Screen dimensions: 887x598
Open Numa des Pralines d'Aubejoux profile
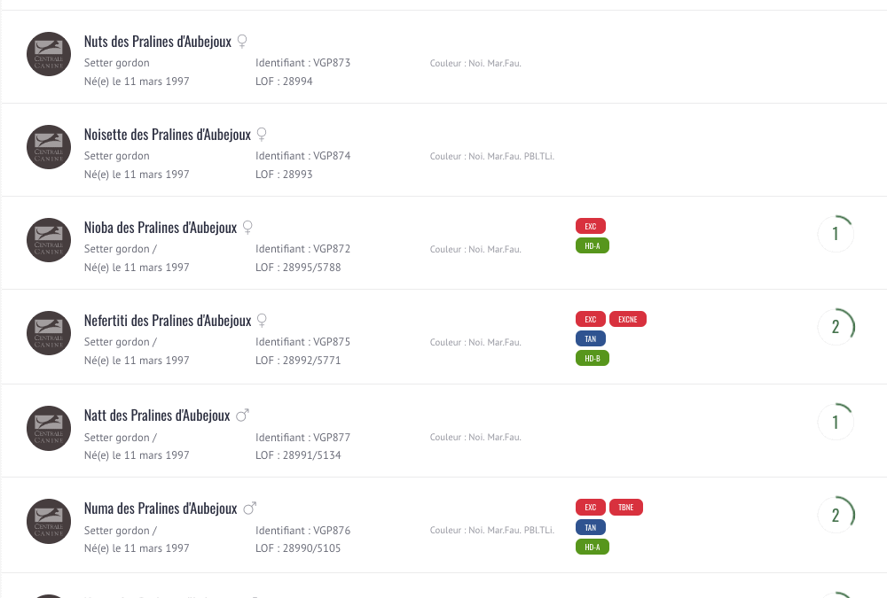pos(161,509)
